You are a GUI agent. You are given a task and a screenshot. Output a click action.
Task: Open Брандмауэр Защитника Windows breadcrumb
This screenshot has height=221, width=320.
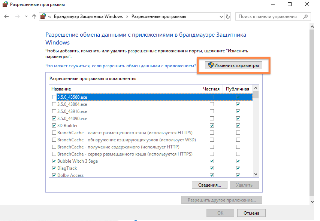pyautogui.click(x=88, y=16)
